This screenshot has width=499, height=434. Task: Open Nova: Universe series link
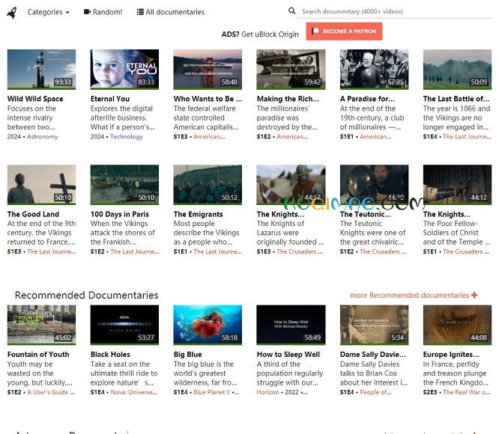click(133, 392)
